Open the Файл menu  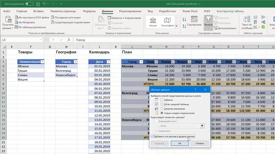point(7,11)
